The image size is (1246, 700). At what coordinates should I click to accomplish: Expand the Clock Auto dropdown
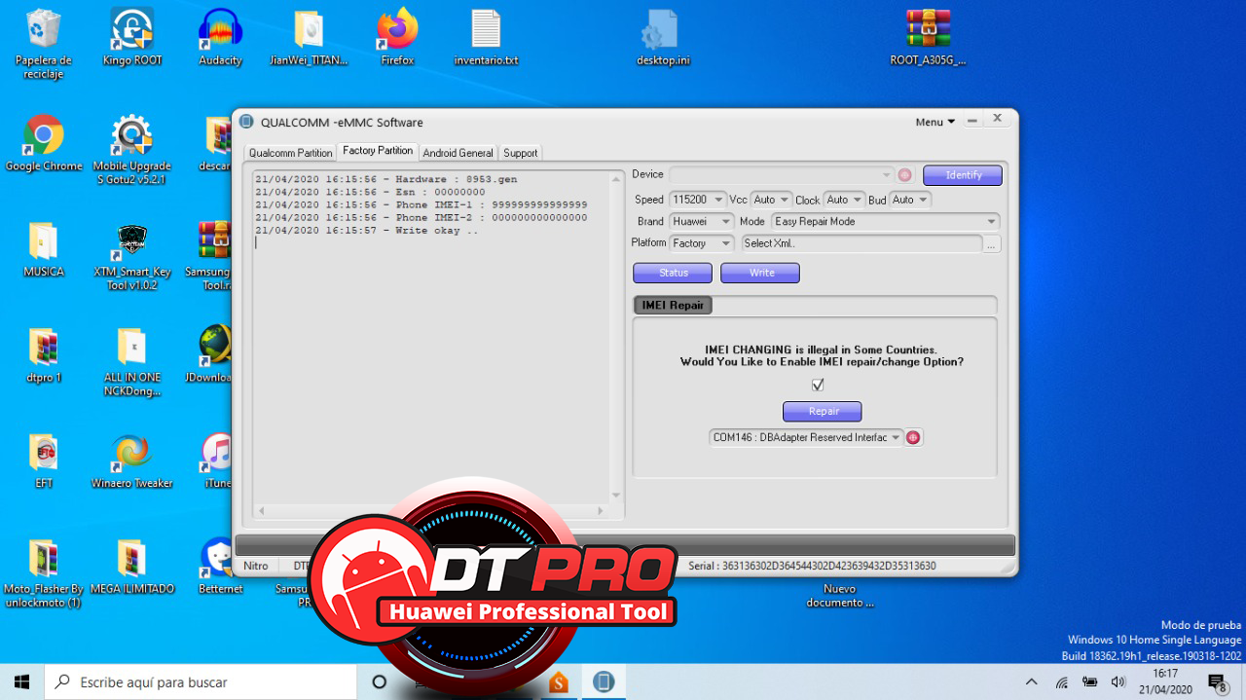point(844,200)
